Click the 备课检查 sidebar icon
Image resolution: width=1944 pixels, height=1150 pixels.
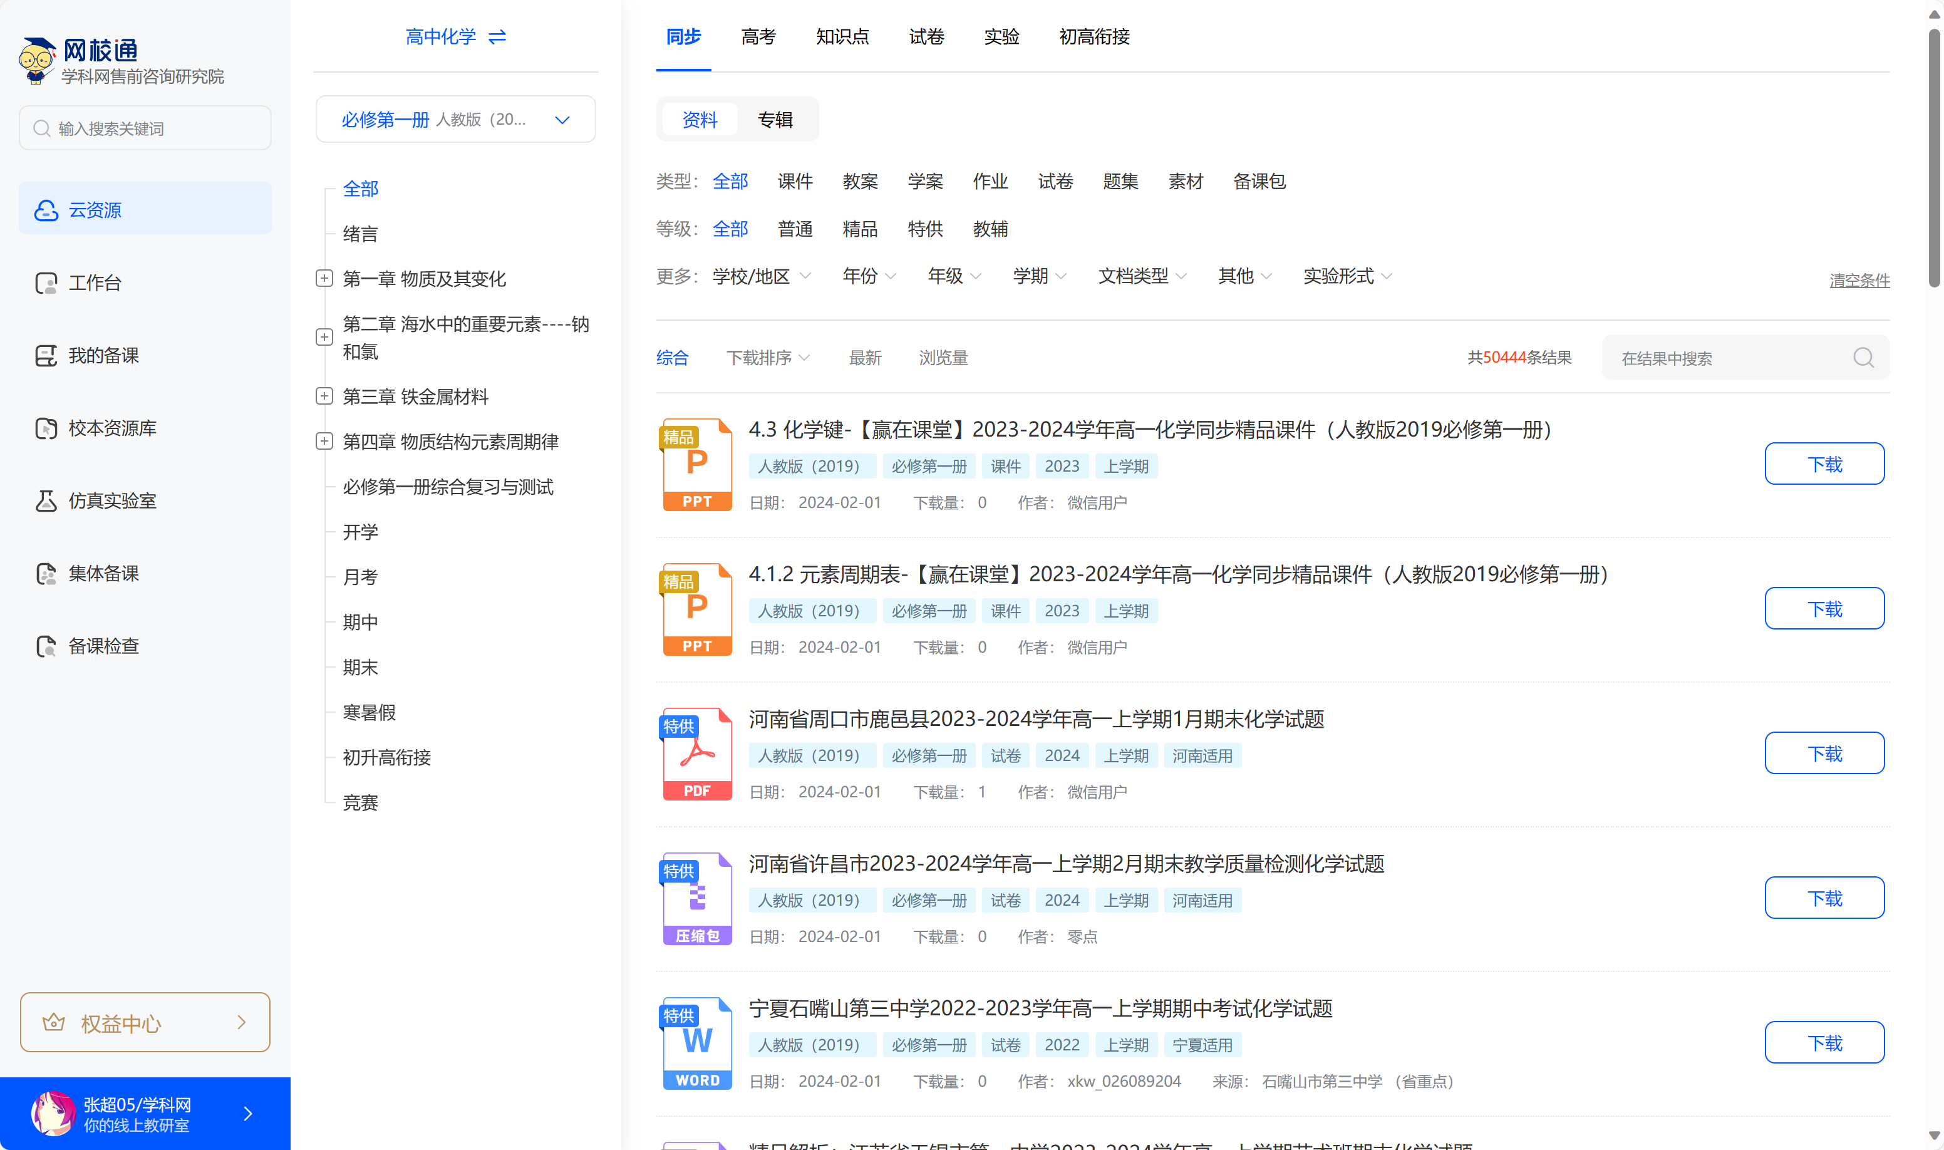click(x=46, y=646)
